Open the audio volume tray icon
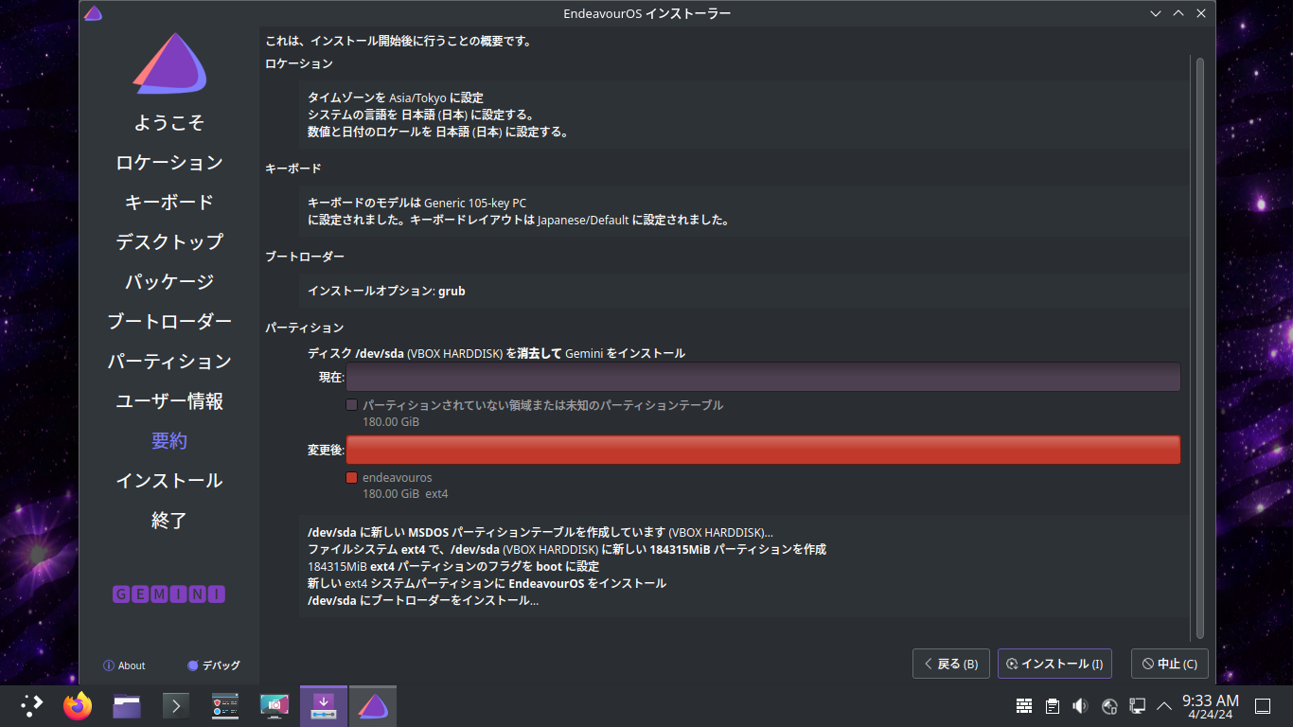The width and height of the screenshot is (1293, 727). 1081,706
